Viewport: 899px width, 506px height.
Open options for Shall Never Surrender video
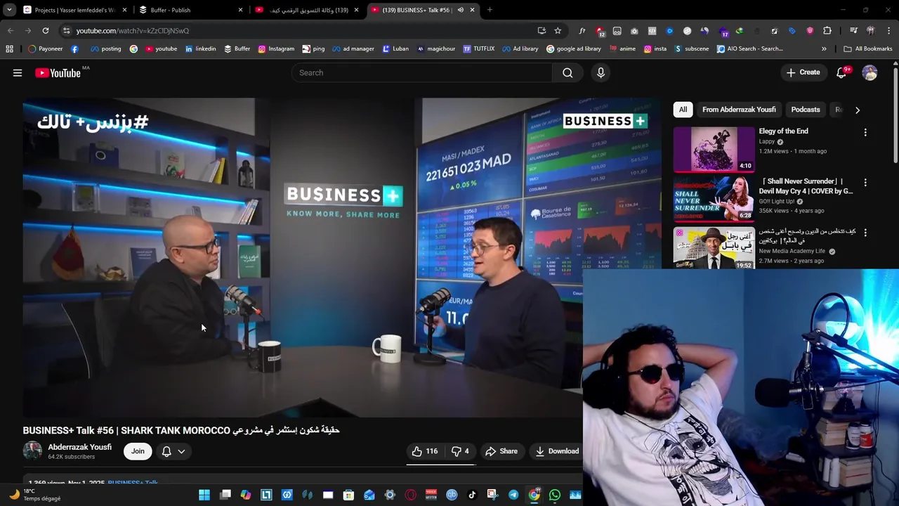coord(865,182)
